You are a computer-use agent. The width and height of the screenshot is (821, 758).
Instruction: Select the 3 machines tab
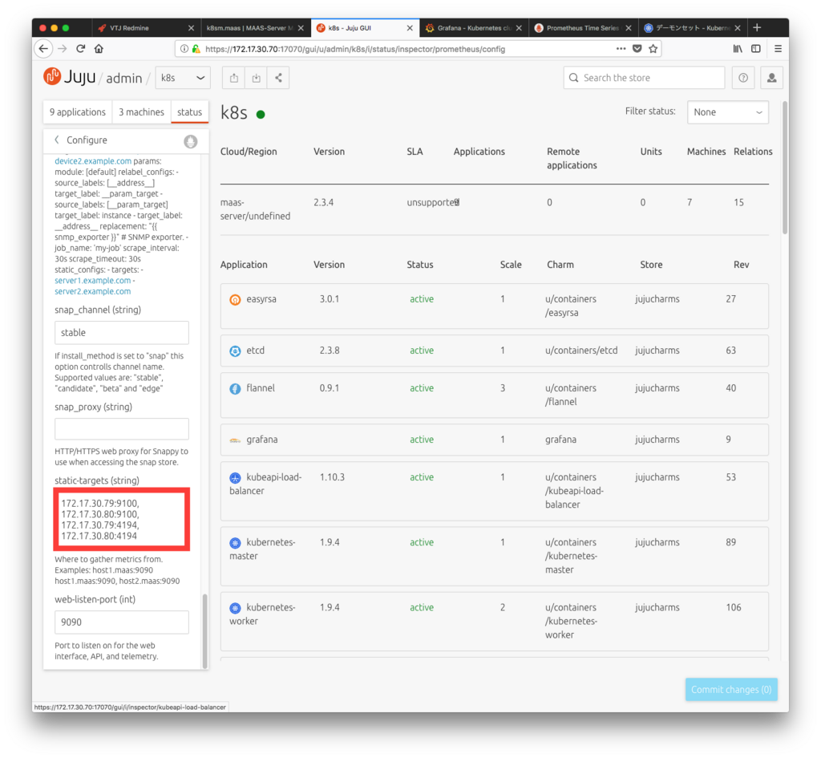[141, 112]
